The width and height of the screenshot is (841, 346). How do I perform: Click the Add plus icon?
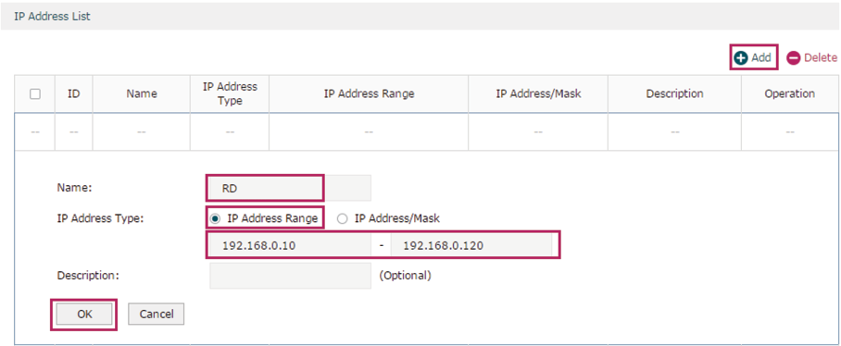[741, 58]
